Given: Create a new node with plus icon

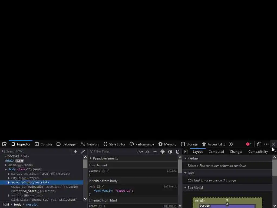Looking at the screenshot, I should click(x=75, y=152).
